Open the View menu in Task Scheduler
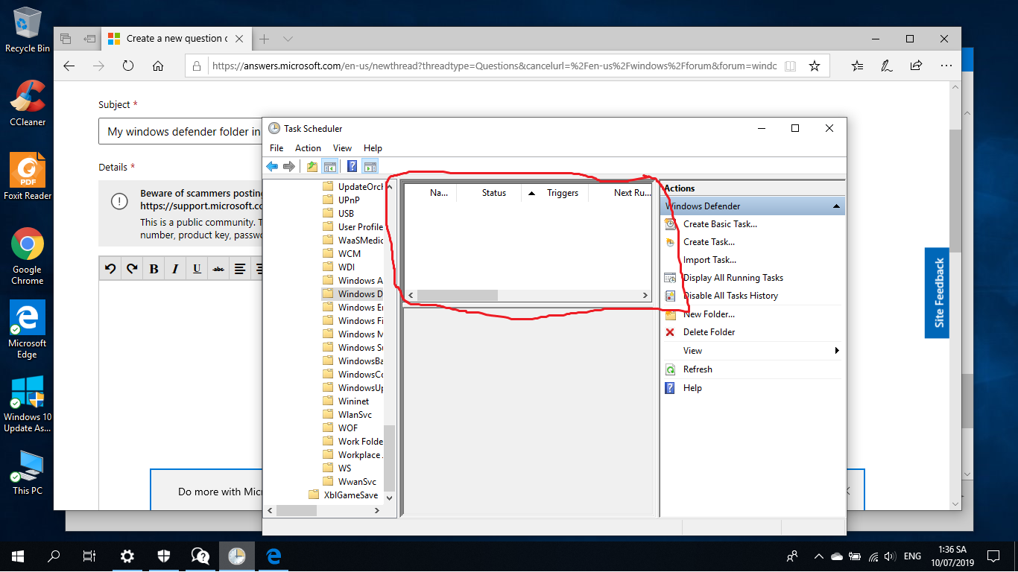The image size is (1018, 572). [342, 148]
